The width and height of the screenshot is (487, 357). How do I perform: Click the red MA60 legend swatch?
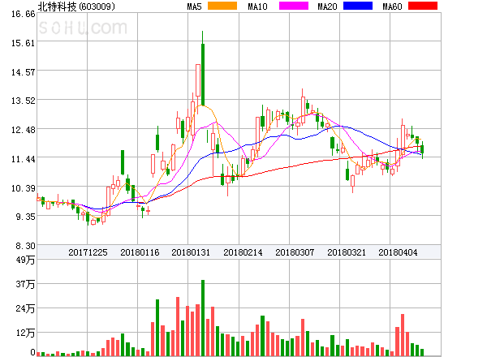point(423,6)
